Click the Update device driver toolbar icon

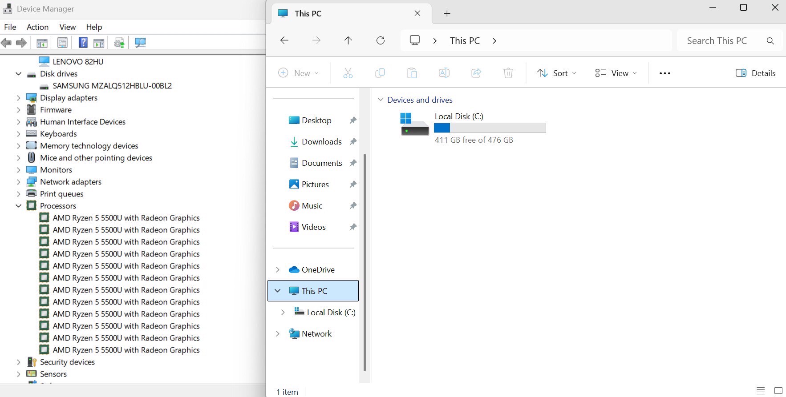pyautogui.click(x=119, y=43)
